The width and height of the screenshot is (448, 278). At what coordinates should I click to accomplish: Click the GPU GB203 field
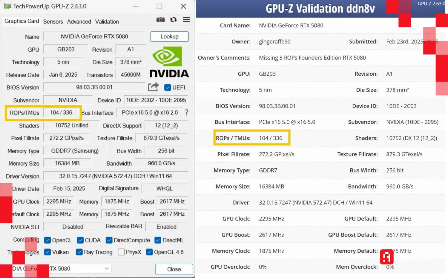[66, 49]
